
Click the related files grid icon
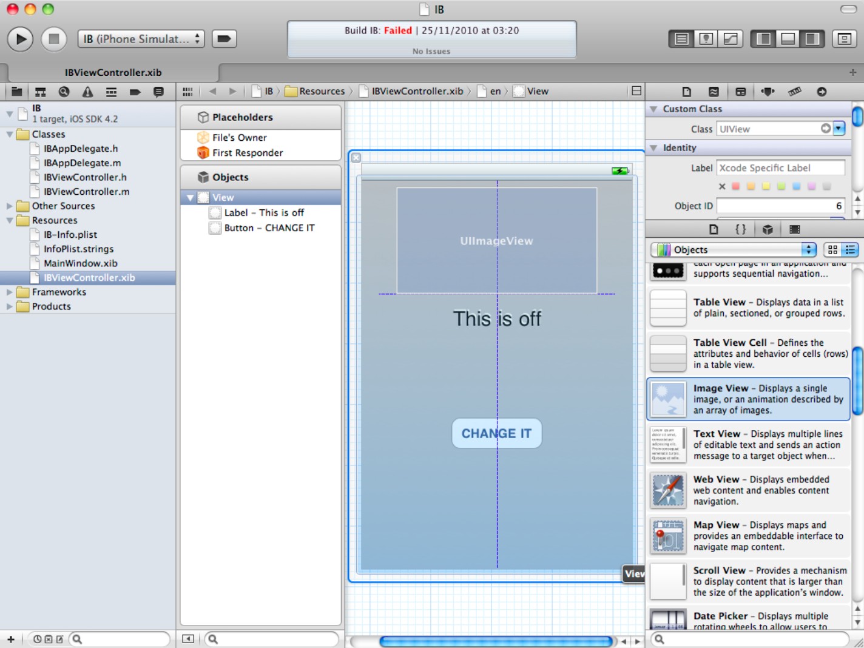[x=187, y=92]
